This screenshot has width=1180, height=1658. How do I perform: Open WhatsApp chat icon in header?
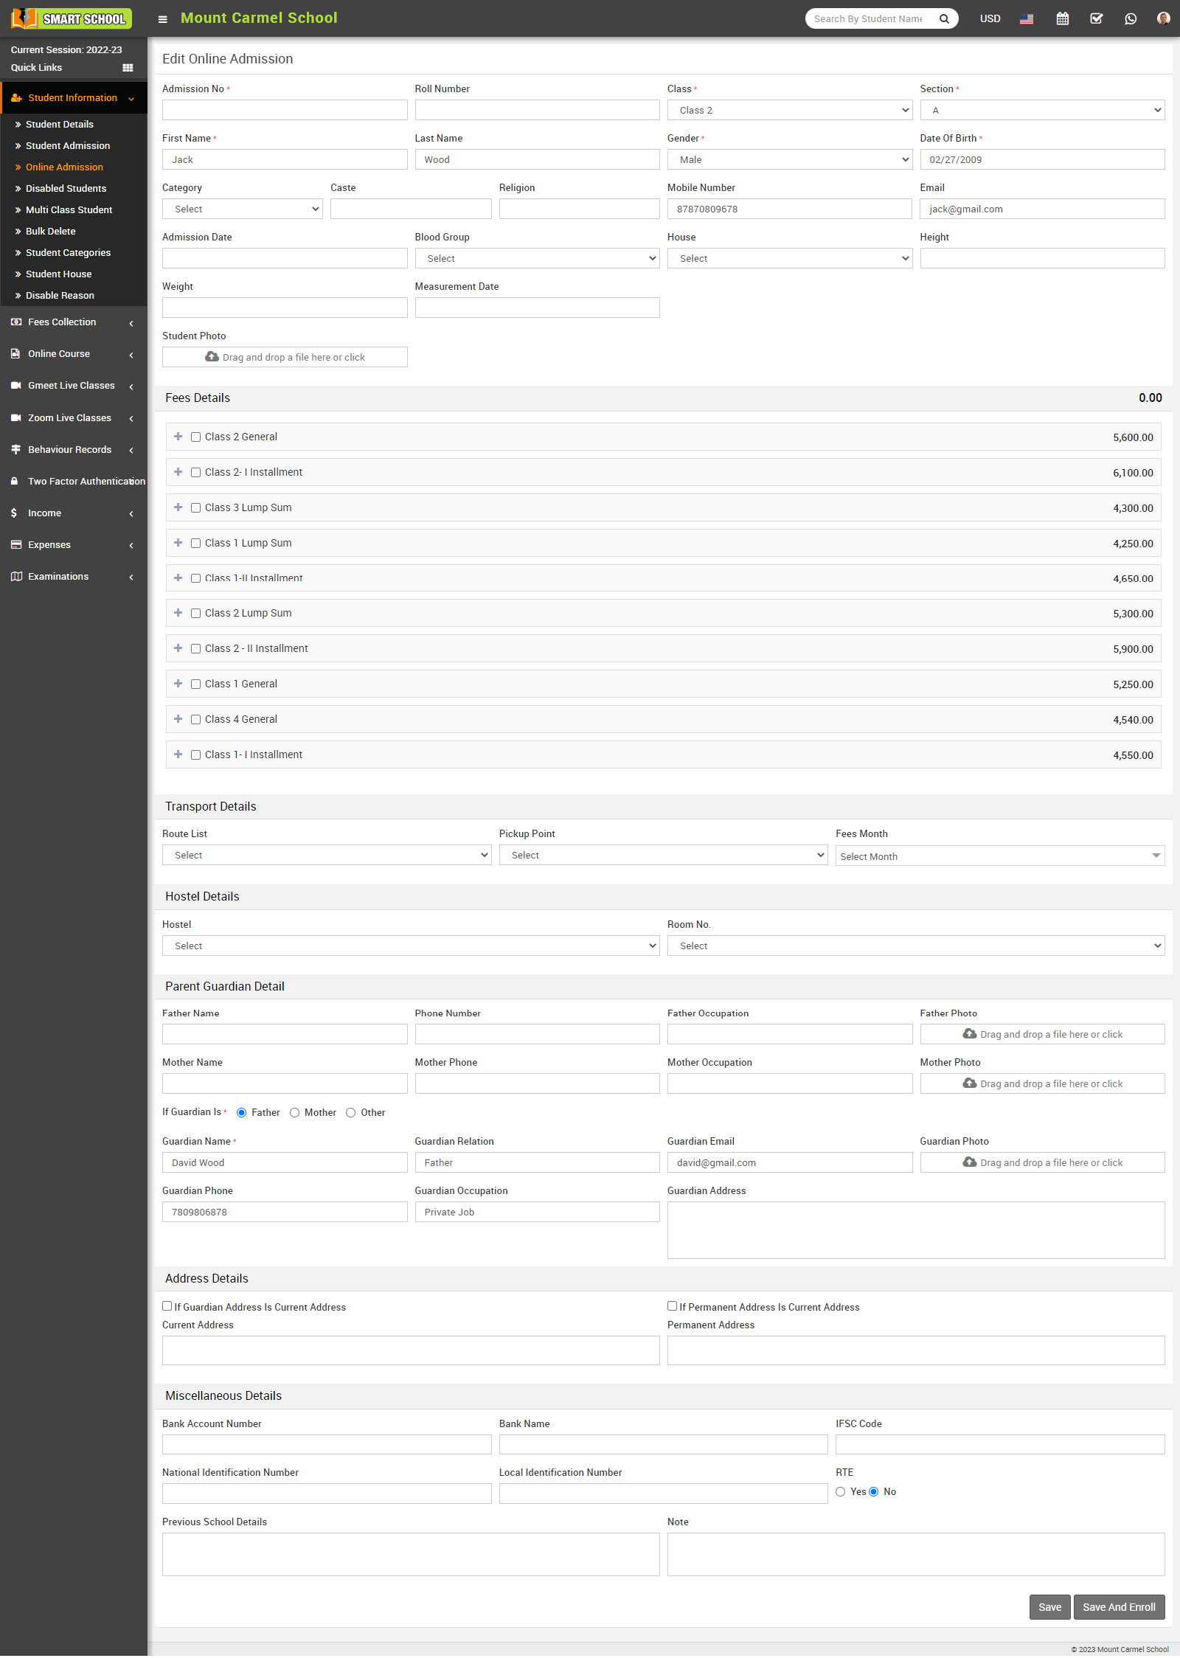tap(1131, 19)
